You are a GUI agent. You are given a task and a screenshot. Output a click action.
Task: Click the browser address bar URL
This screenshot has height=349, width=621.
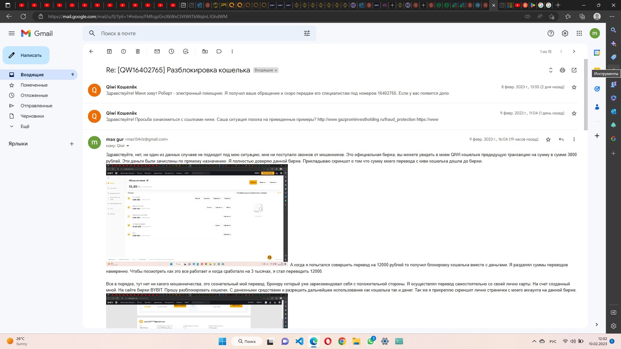point(138,16)
